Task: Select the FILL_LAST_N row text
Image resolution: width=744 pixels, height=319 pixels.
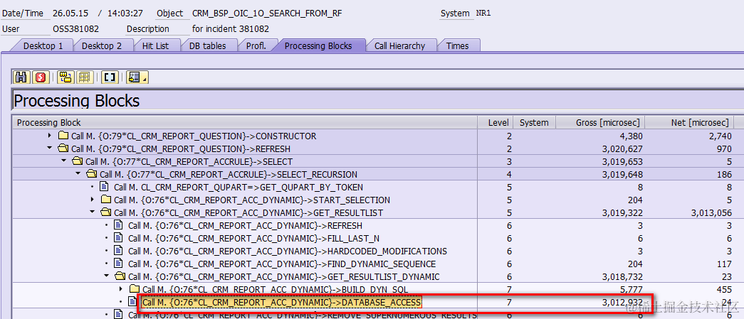Action: pos(254,239)
